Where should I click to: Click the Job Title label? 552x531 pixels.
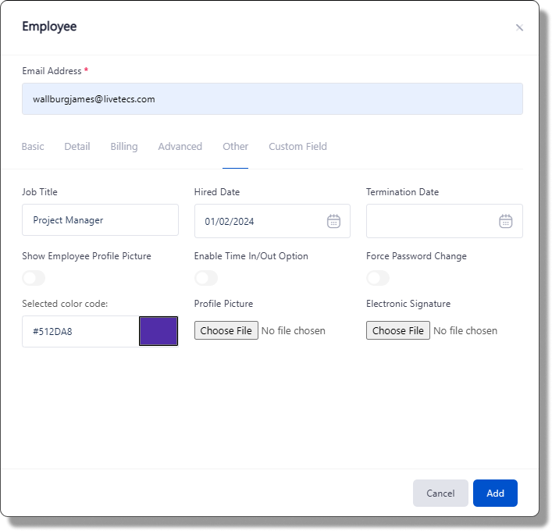pos(39,192)
